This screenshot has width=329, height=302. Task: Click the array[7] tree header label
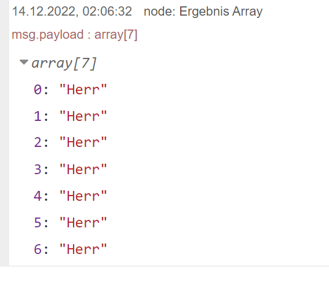click(64, 63)
